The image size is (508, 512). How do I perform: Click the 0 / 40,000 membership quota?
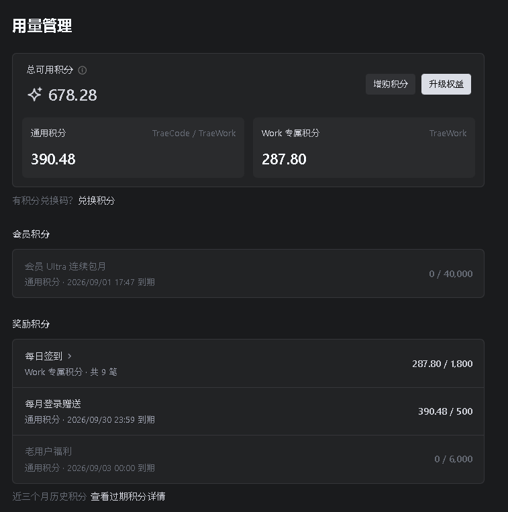pos(450,274)
